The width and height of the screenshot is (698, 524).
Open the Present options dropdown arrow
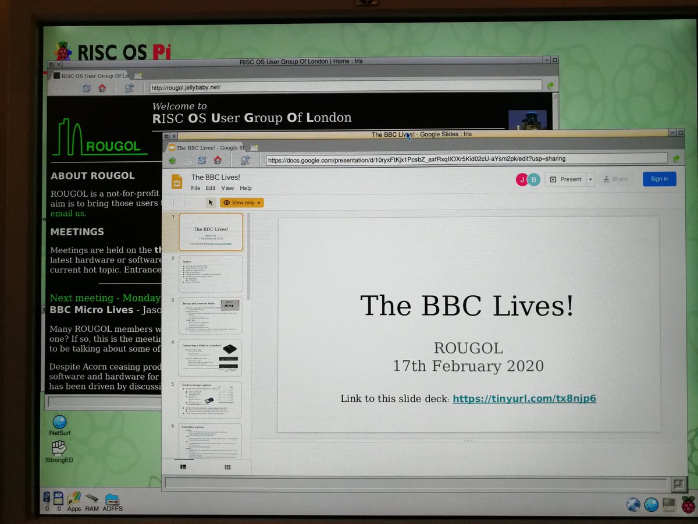coord(591,179)
